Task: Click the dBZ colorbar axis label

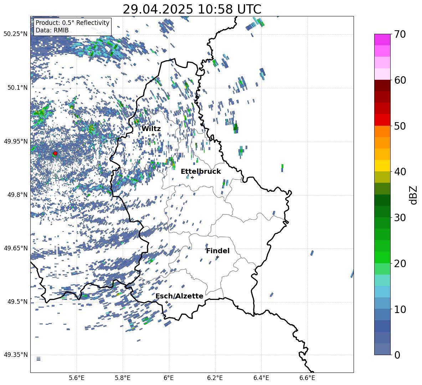Action: pyautogui.click(x=414, y=195)
